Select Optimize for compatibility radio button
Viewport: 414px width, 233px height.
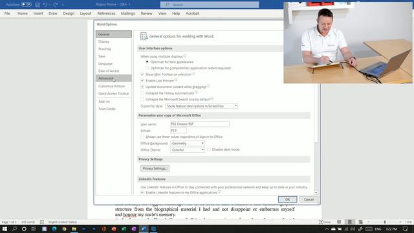point(147,68)
